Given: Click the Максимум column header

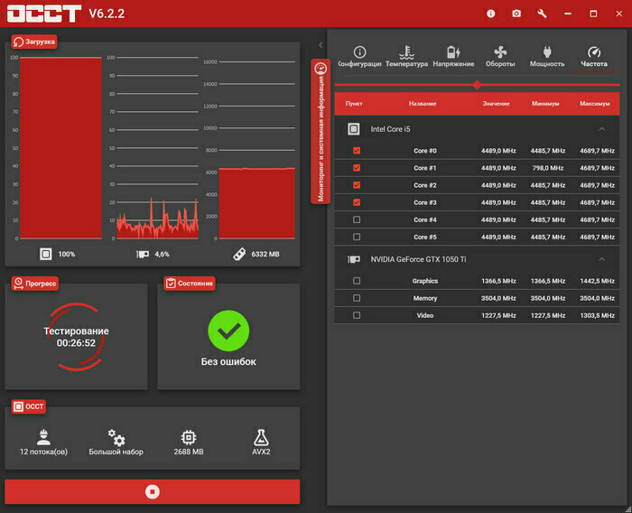Looking at the screenshot, I should [x=595, y=104].
